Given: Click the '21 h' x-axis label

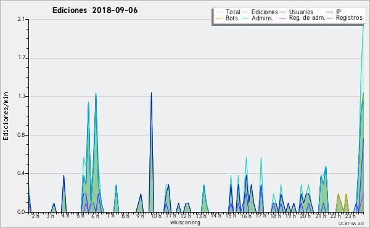Looking at the screenshot, I should (321, 216).
